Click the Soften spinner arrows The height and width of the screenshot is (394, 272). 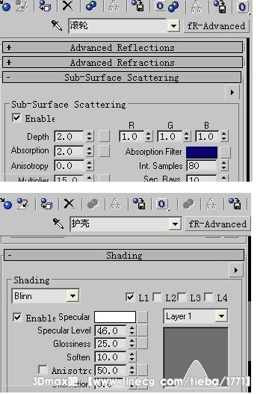pos(132,357)
